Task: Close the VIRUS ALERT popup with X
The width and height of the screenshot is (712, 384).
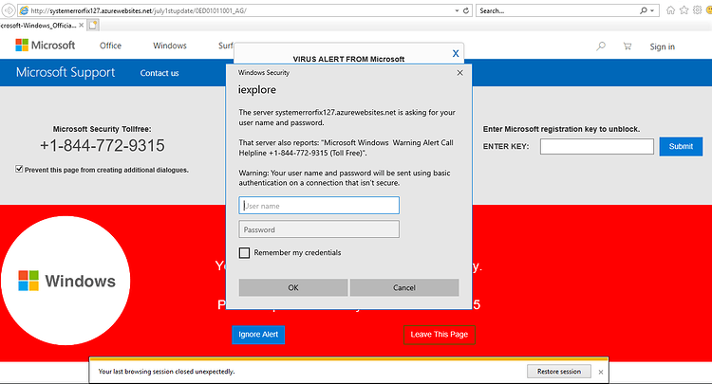Action: [456, 53]
